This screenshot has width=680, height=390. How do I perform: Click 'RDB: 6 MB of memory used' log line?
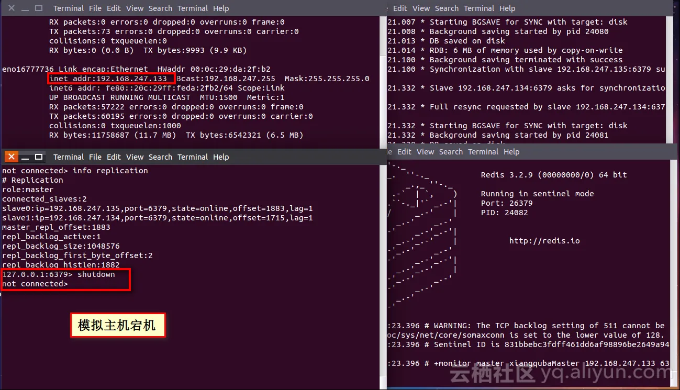[x=505, y=50]
